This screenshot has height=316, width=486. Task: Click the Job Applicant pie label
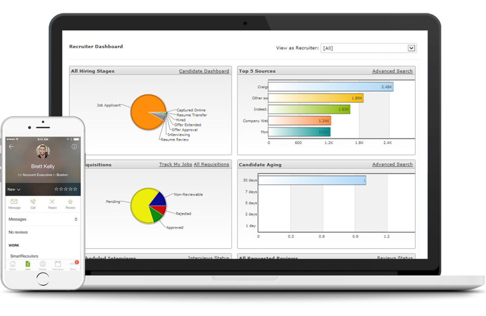(x=108, y=105)
